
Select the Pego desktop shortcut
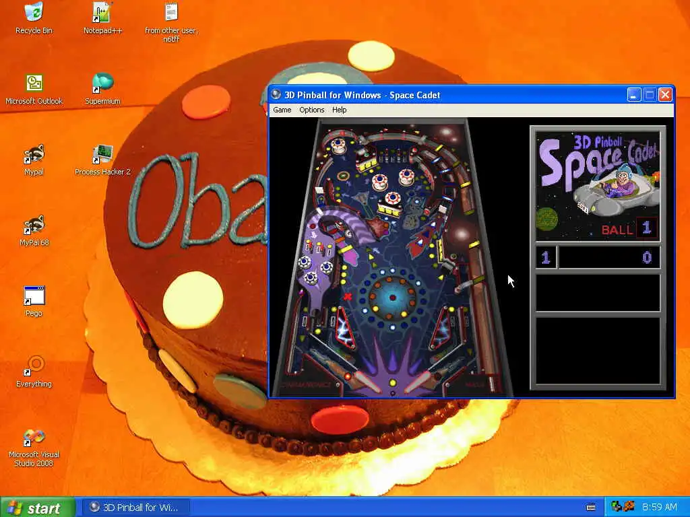tap(34, 302)
